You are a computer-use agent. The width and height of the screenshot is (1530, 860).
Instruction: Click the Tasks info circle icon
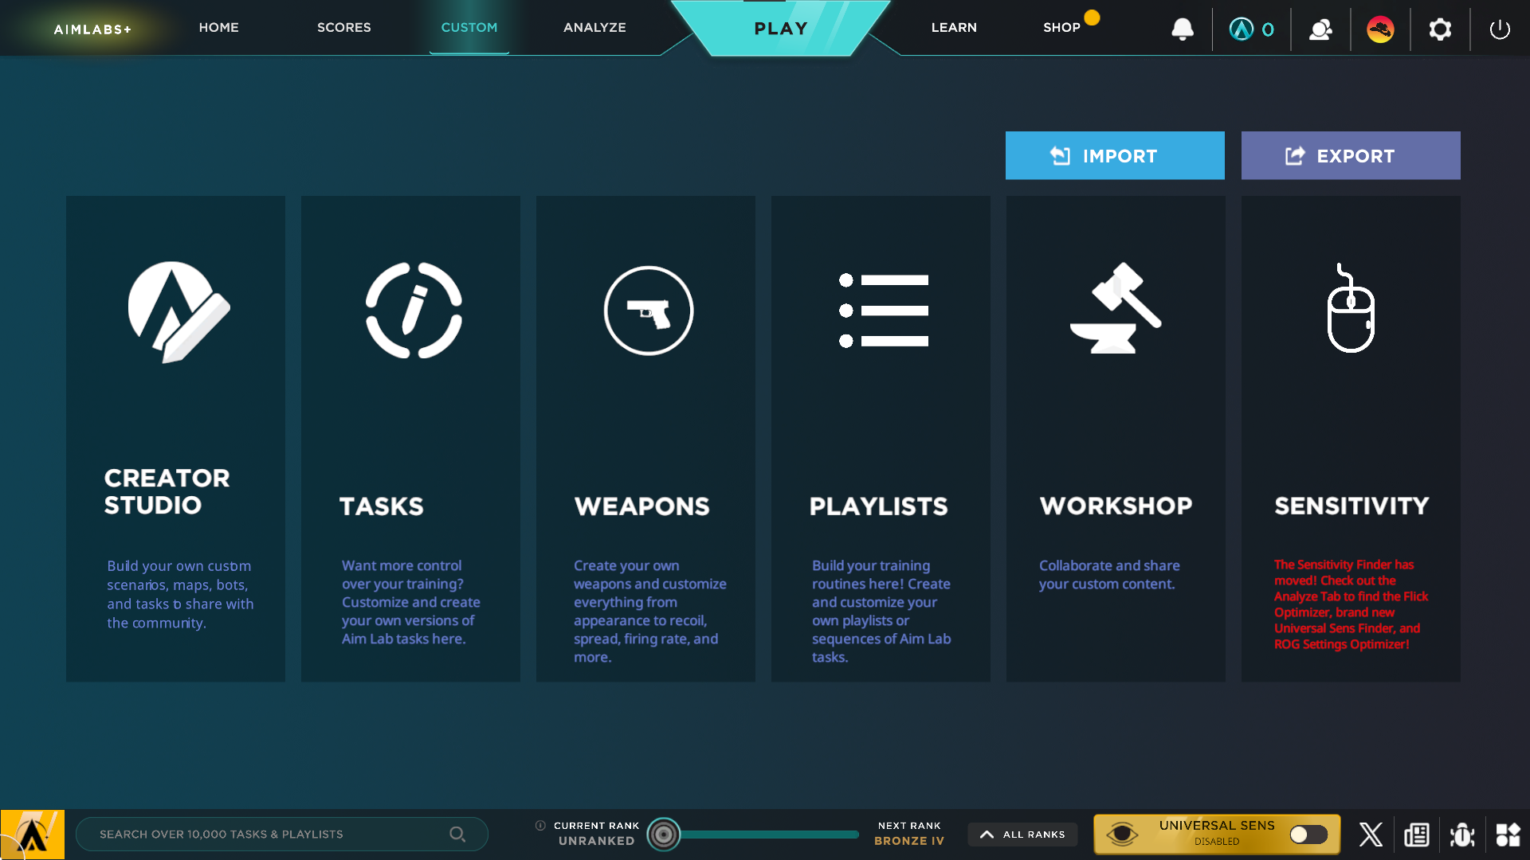414,311
